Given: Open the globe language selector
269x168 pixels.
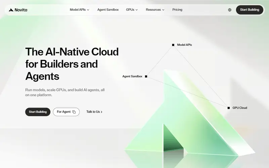Looking at the screenshot, I should [230, 10].
